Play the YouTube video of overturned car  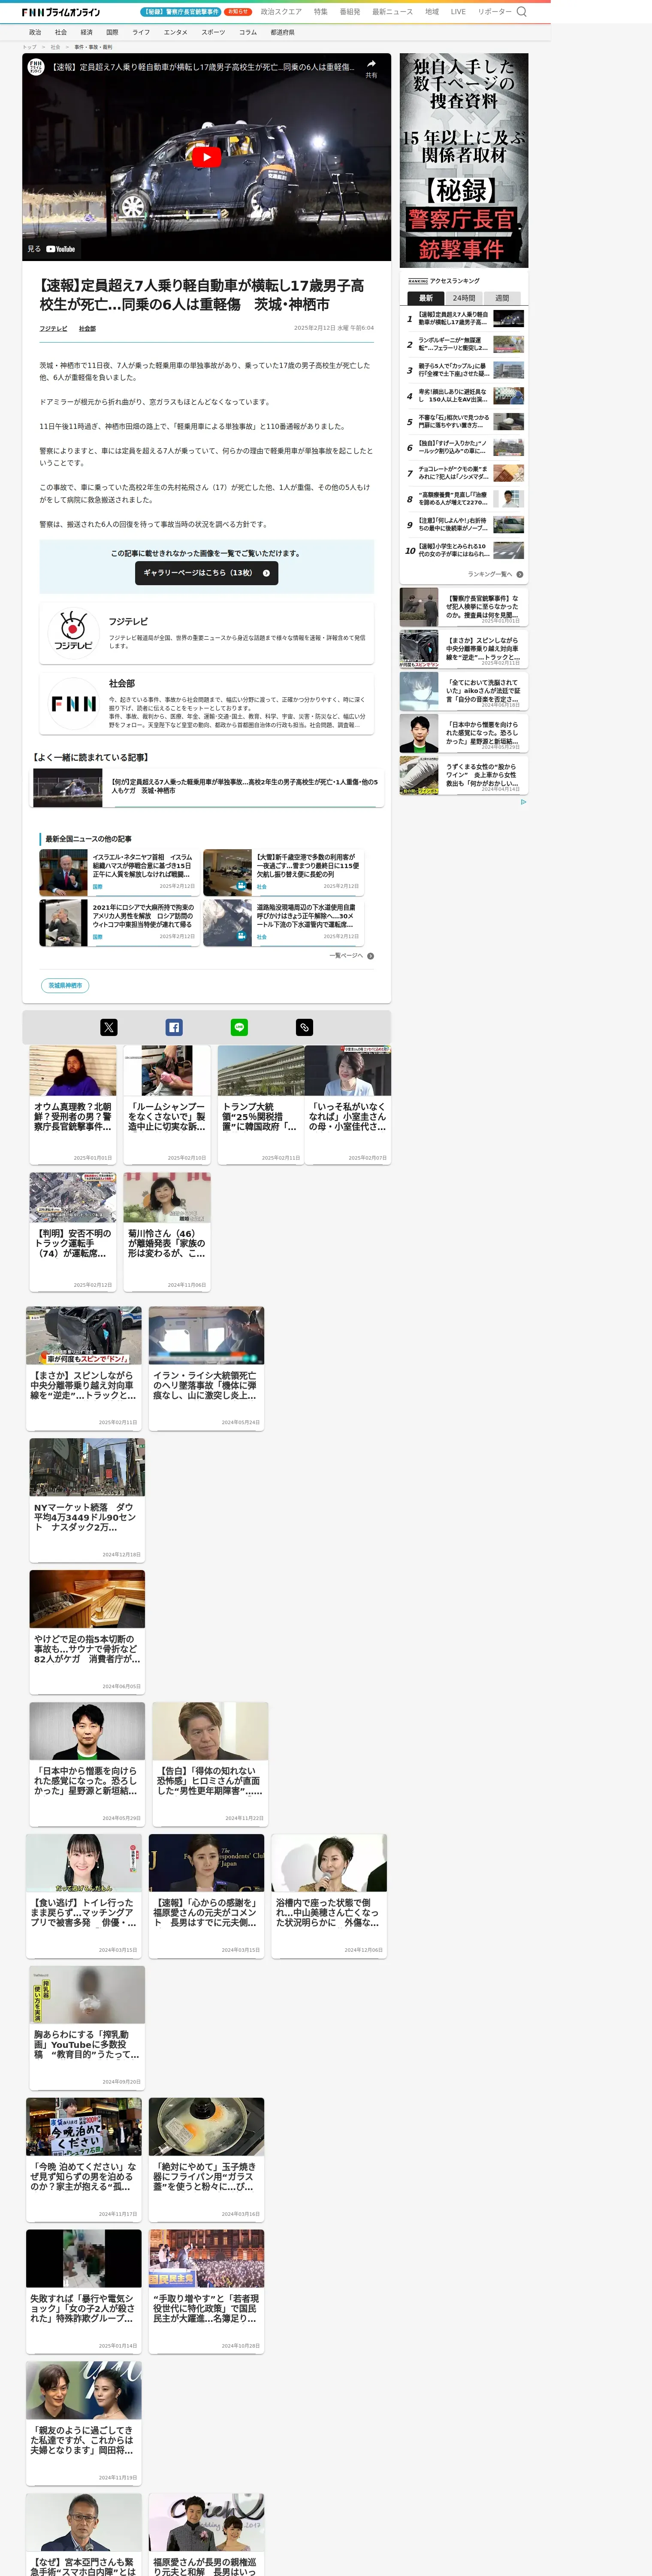pyautogui.click(x=207, y=157)
